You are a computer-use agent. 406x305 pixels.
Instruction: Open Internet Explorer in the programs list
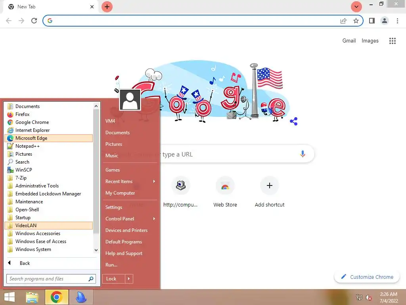(x=49, y=130)
